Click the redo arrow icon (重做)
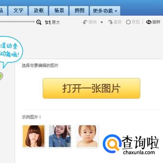 coord(110,22)
